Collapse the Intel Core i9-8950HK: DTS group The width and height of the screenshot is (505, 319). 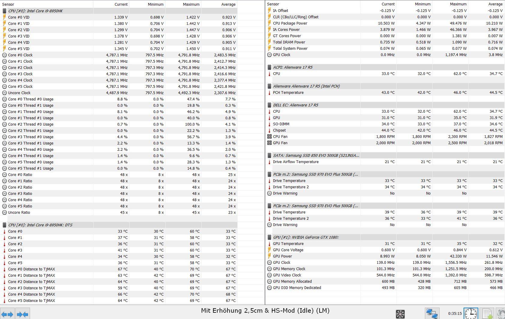pyautogui.click(x=5, y=225)
